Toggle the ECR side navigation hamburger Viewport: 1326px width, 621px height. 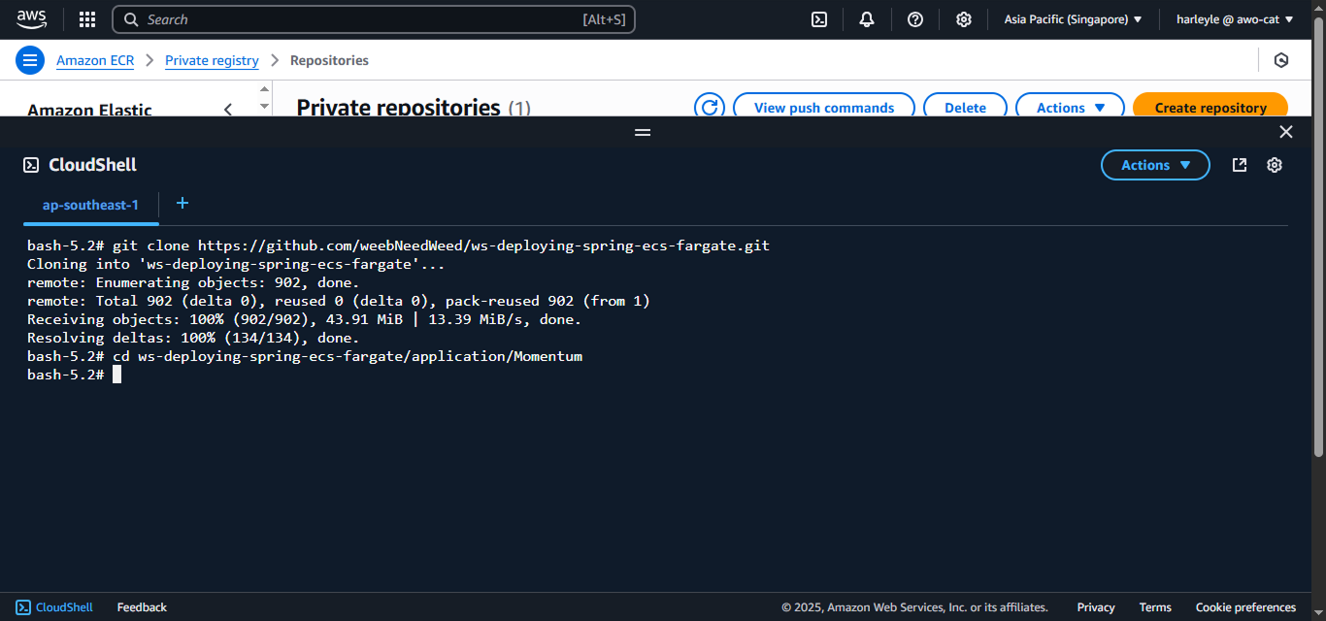pyautogui.click(x=30, y=60)
